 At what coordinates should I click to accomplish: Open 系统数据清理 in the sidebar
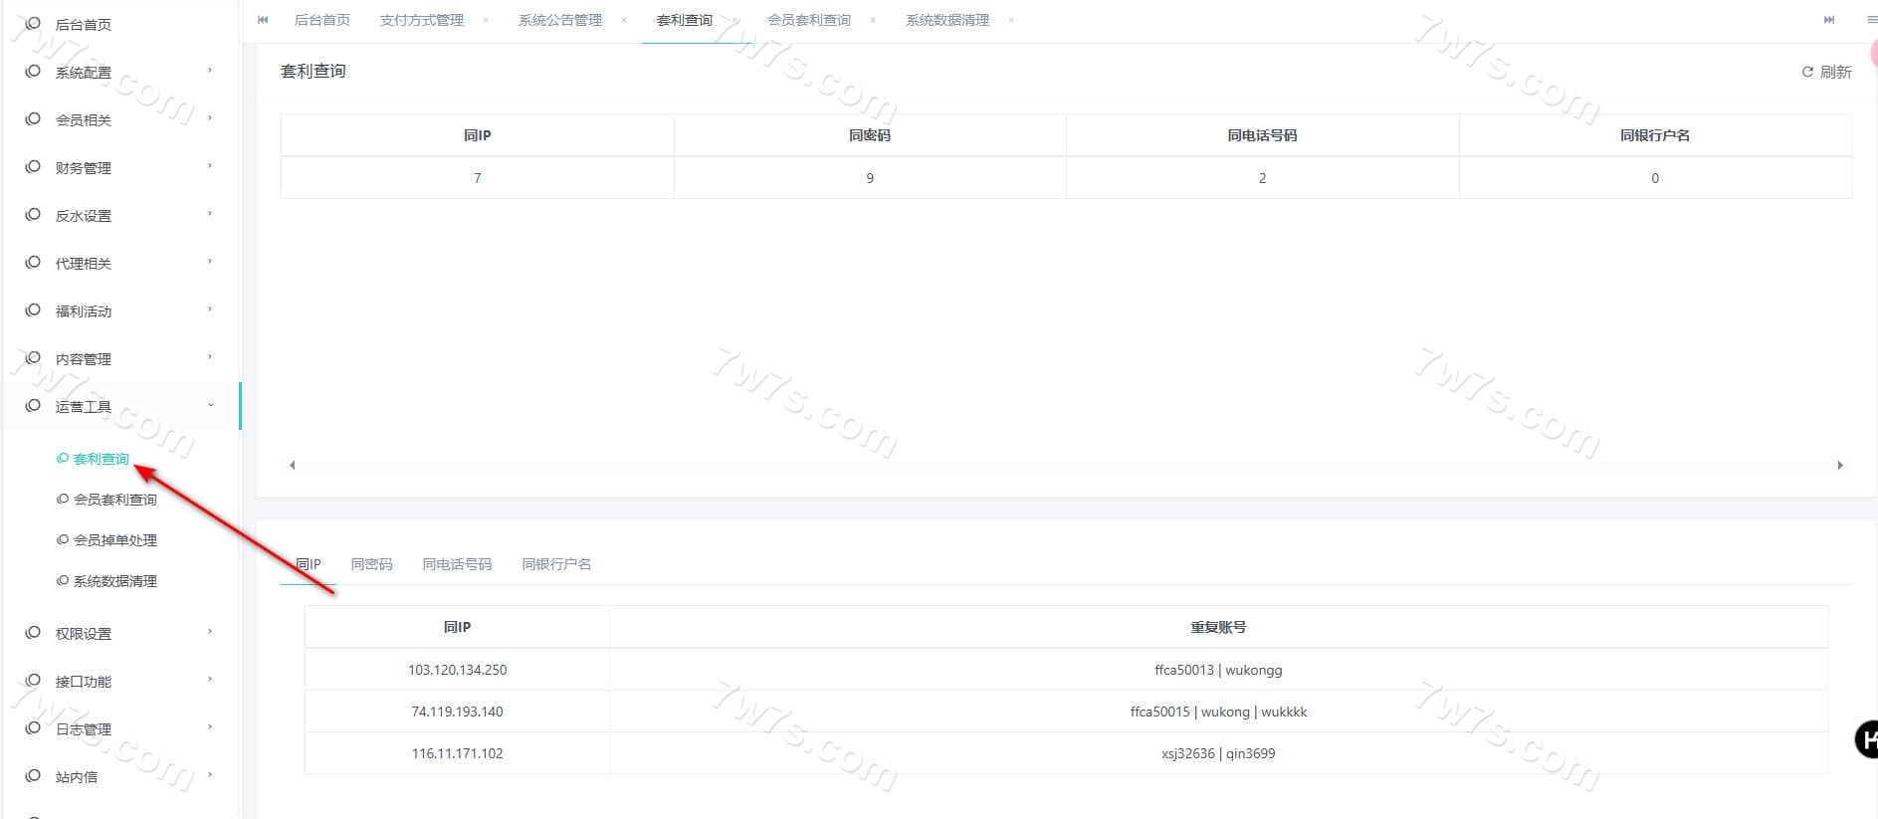114,581
